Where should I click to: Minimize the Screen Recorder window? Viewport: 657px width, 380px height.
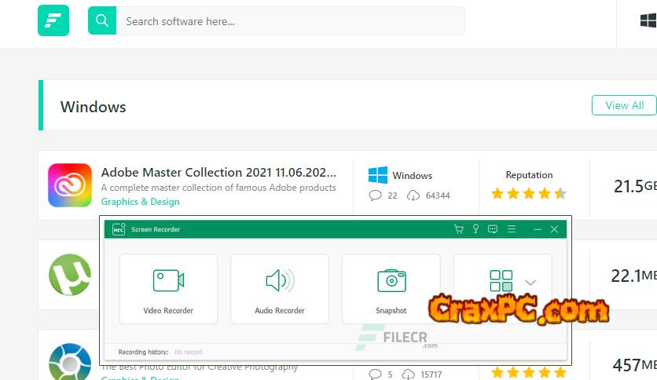point(538,229)
